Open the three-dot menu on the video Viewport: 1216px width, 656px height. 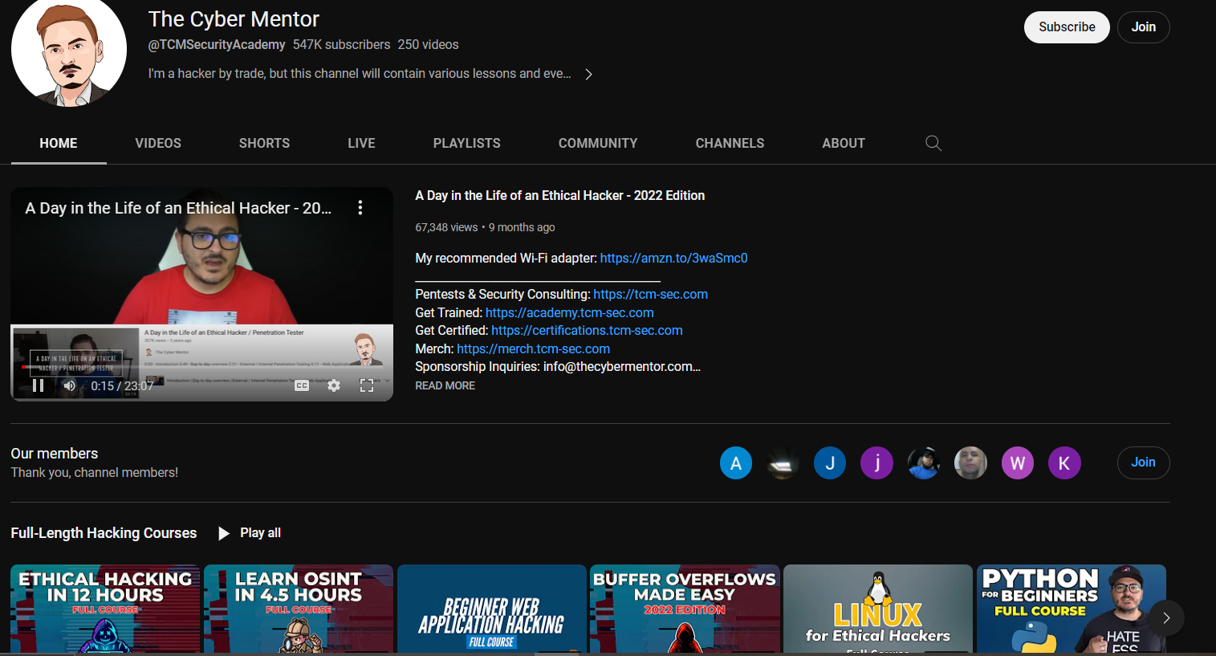point(360,206)
